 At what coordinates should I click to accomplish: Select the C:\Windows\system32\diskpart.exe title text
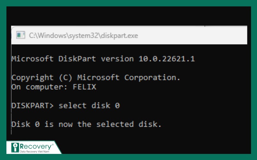click(x=84, y=36)
